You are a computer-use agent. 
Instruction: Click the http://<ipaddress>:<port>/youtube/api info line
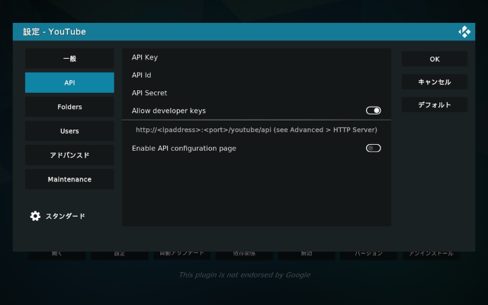coord(256,130)
